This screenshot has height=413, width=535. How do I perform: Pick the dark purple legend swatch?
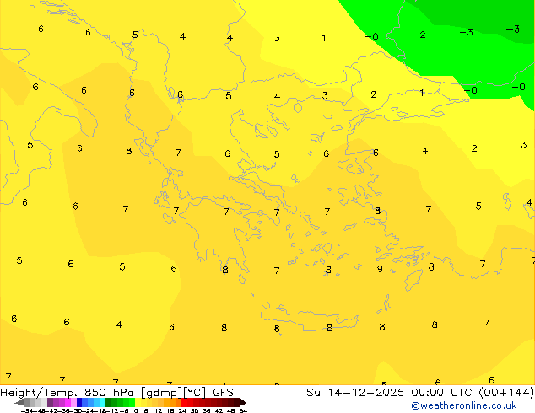[50, 402]
